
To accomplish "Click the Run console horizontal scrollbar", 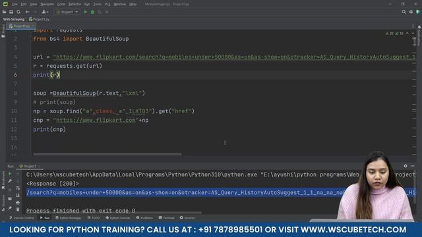I will [114, 213].
